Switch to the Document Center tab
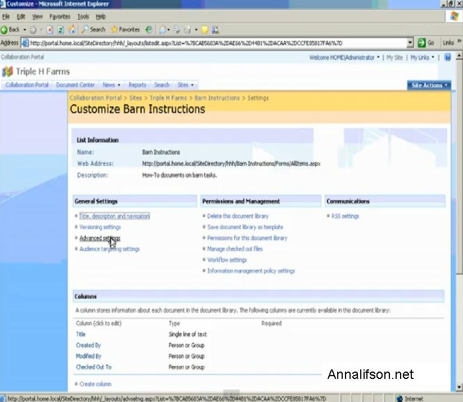 [75, 85]
